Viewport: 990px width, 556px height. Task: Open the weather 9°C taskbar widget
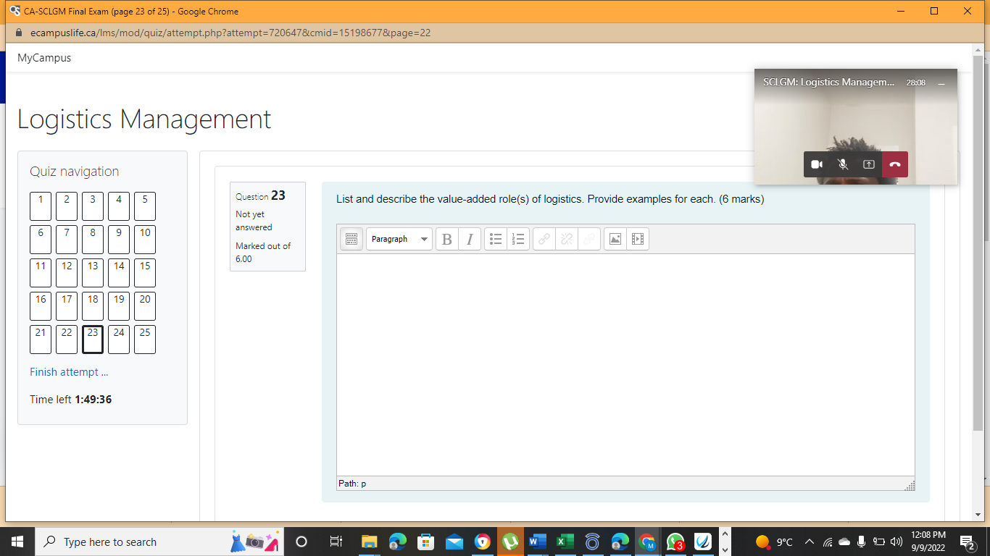click(775, 542)
